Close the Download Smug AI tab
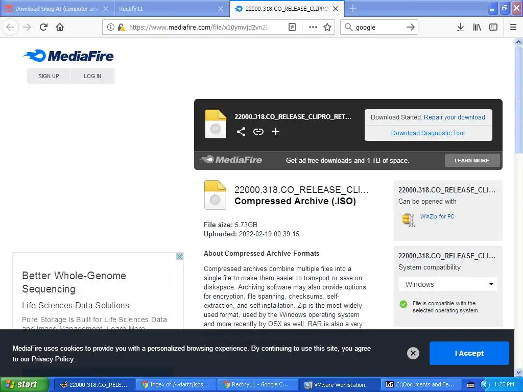 106,9
